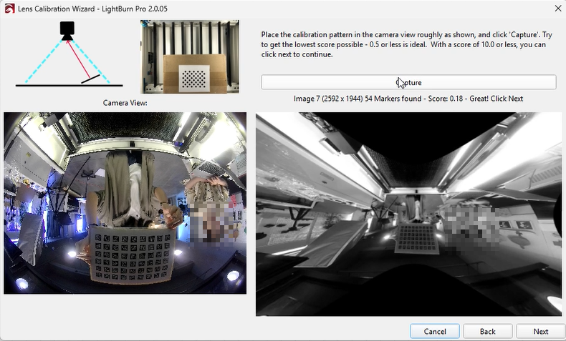Image resolution: width=566 pixels, height=341 pixels.
Task: Click the calibration instructions paragraph
Action: 401,44
